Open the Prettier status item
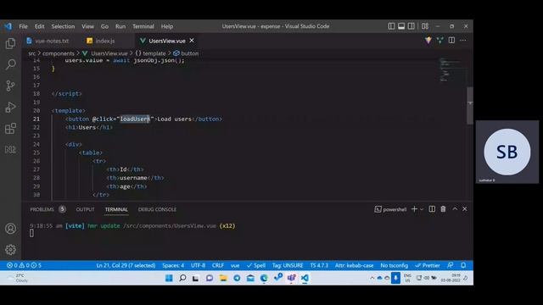The height and width of the screenshot is (305, 543). pos(428,265)
